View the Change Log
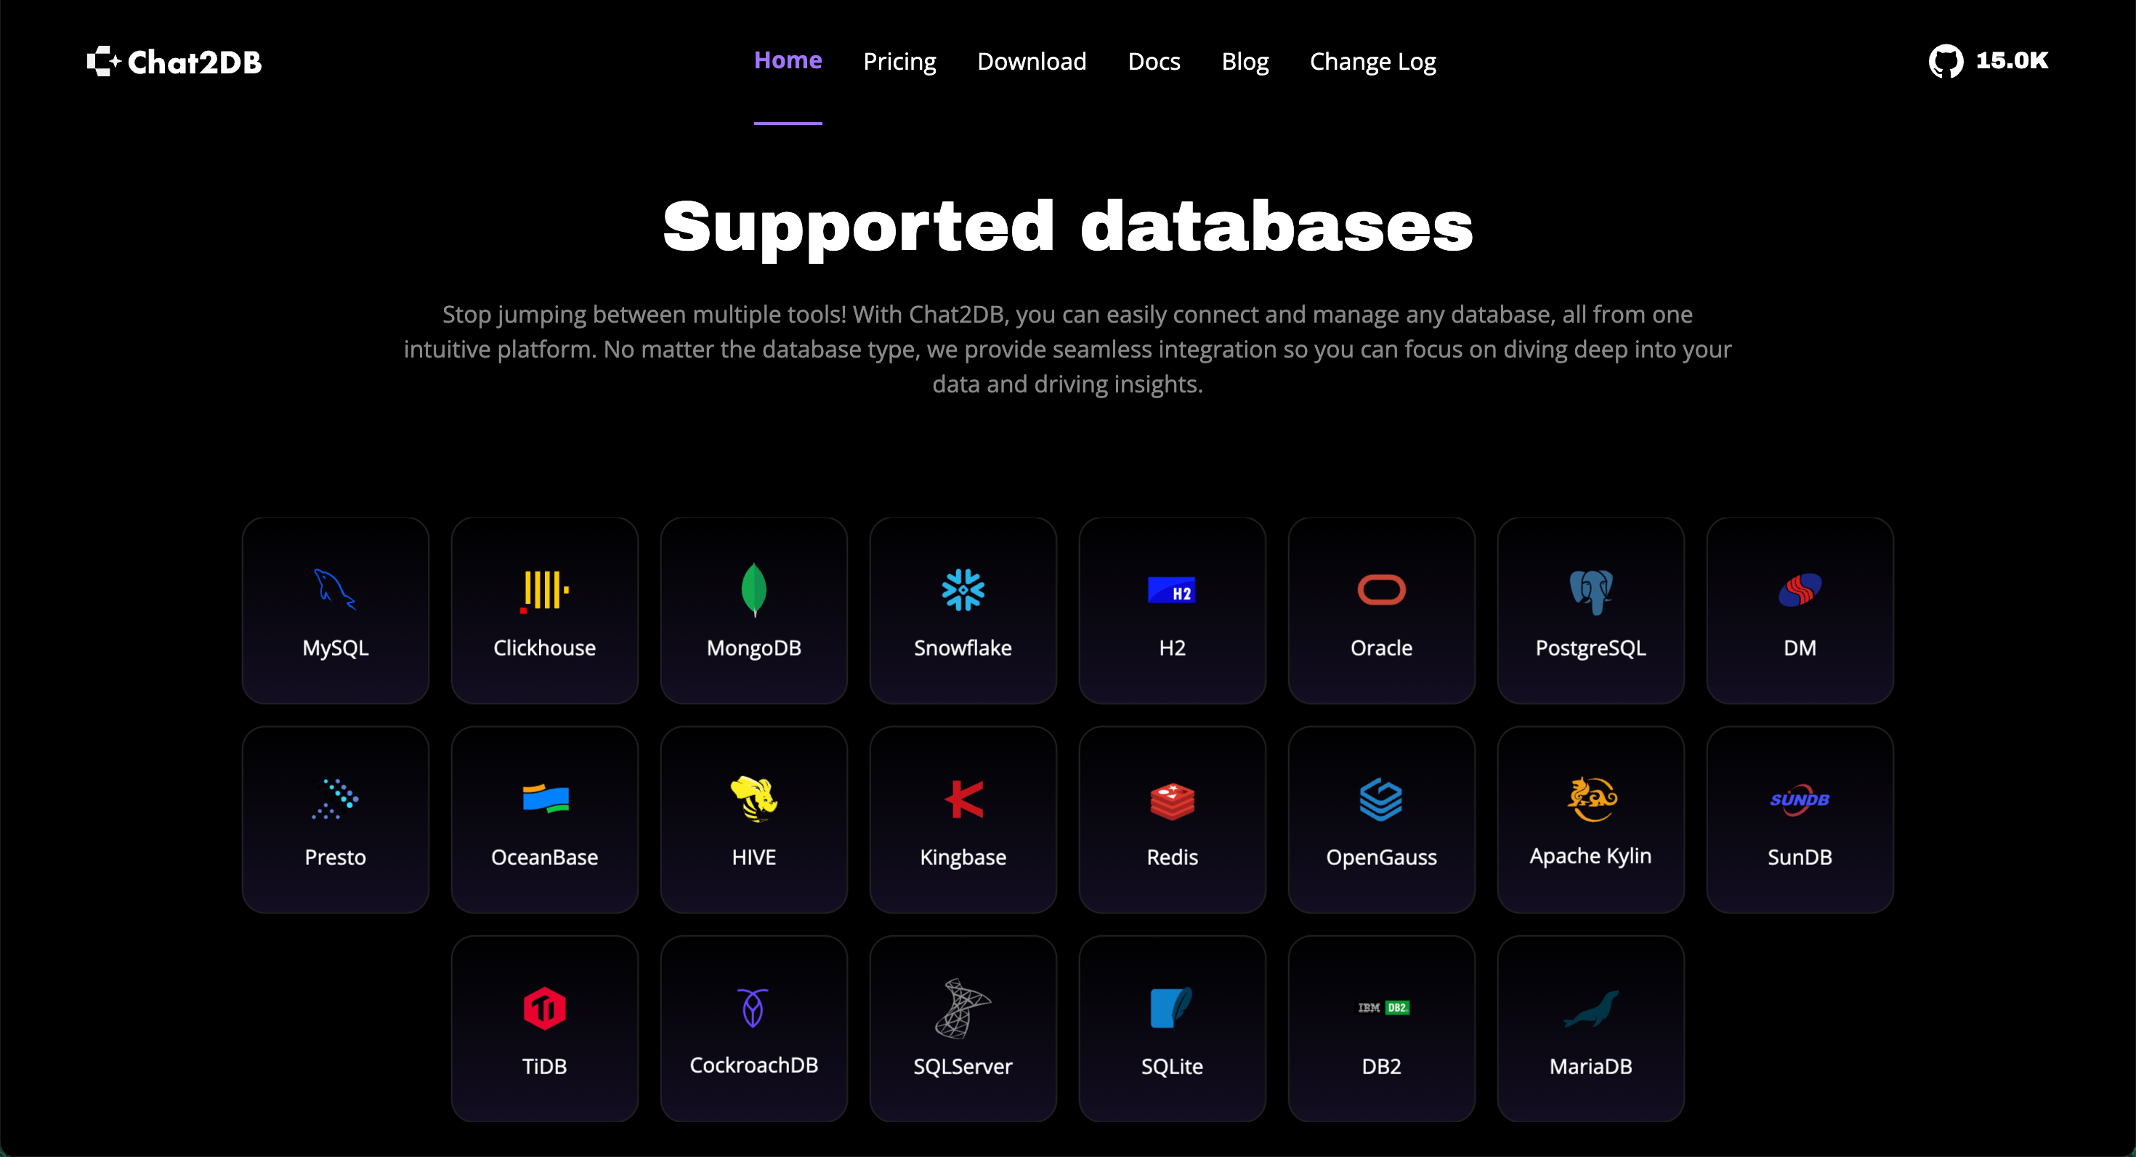The width and height of the screenshot is (2136, 1157). (1372, 61)
